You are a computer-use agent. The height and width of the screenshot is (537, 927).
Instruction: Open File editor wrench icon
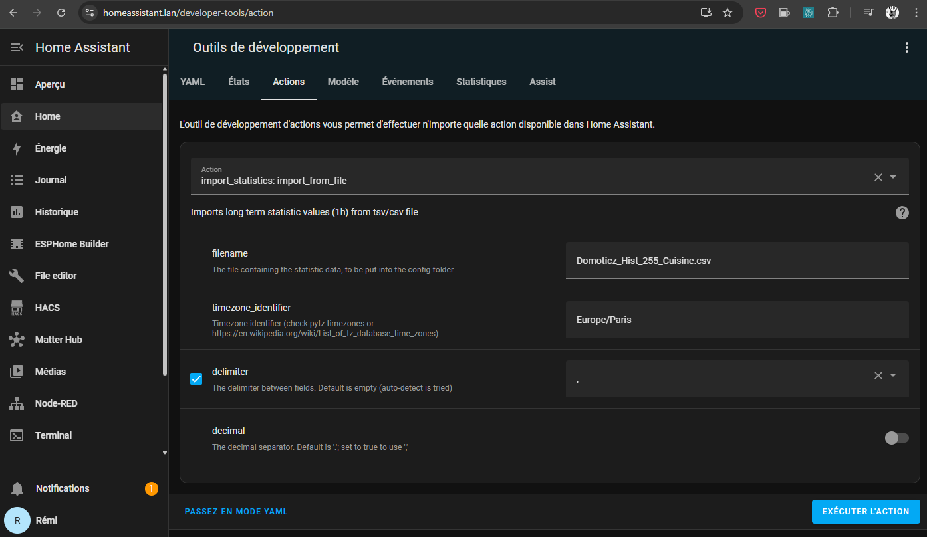click(x=17, y=276)
